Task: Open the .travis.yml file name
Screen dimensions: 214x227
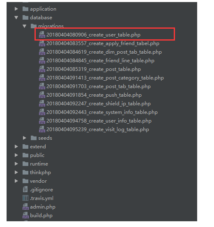Action: tap(41, 198)
